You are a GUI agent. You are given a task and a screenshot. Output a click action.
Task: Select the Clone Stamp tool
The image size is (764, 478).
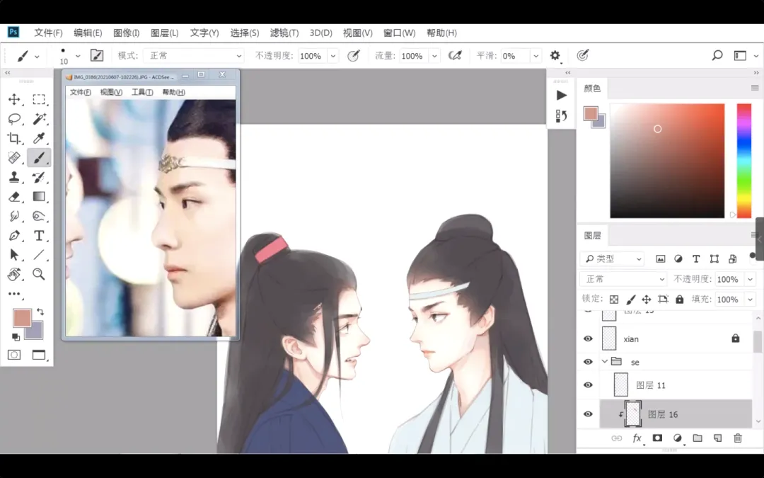click(14, 177)
